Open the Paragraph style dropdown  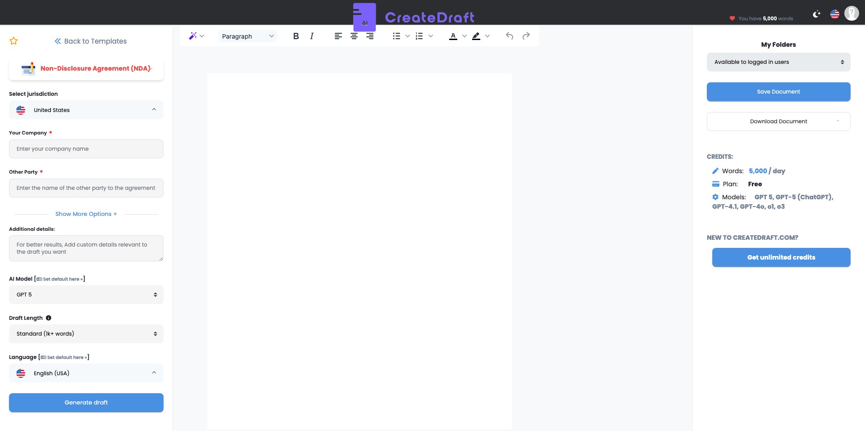click(x=248, y=36)
